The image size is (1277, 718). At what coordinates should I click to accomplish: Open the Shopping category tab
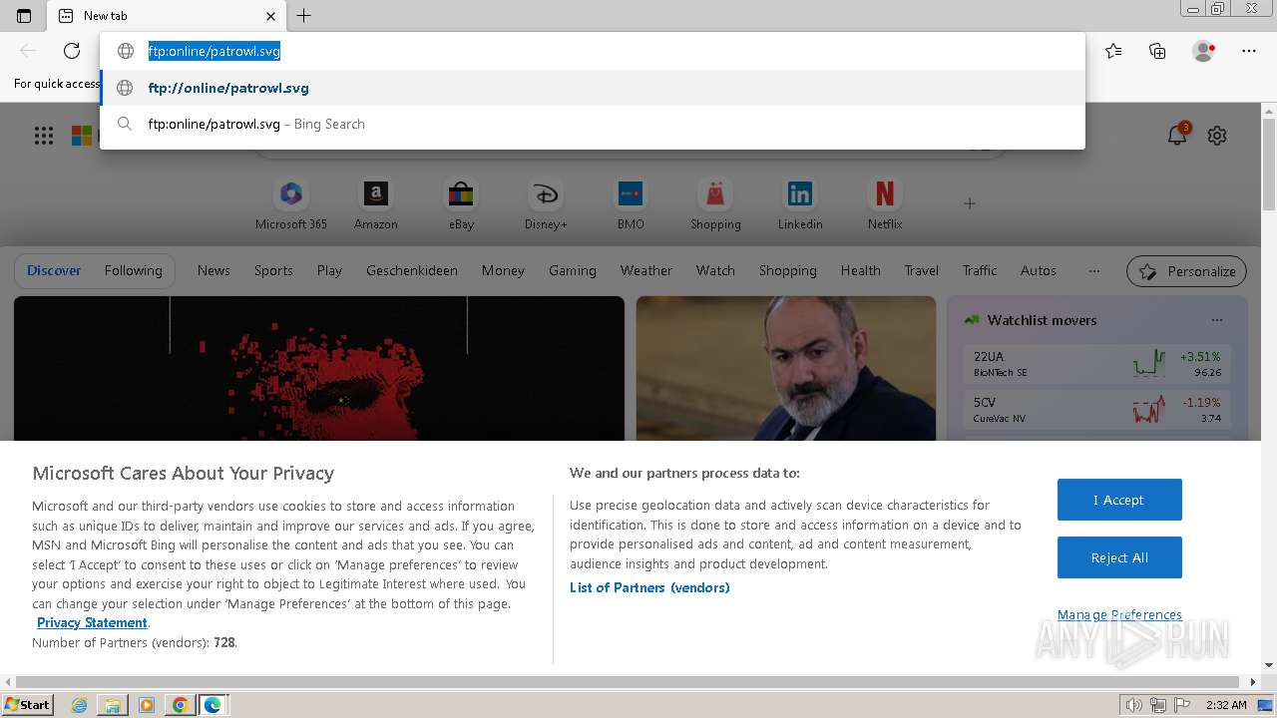787,270
